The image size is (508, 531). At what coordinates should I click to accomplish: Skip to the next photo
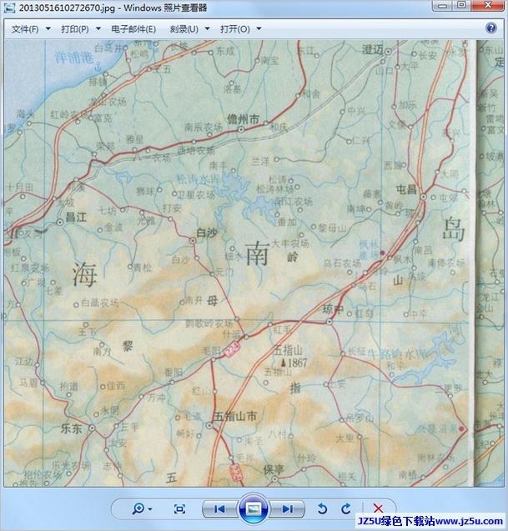(287, 508)
